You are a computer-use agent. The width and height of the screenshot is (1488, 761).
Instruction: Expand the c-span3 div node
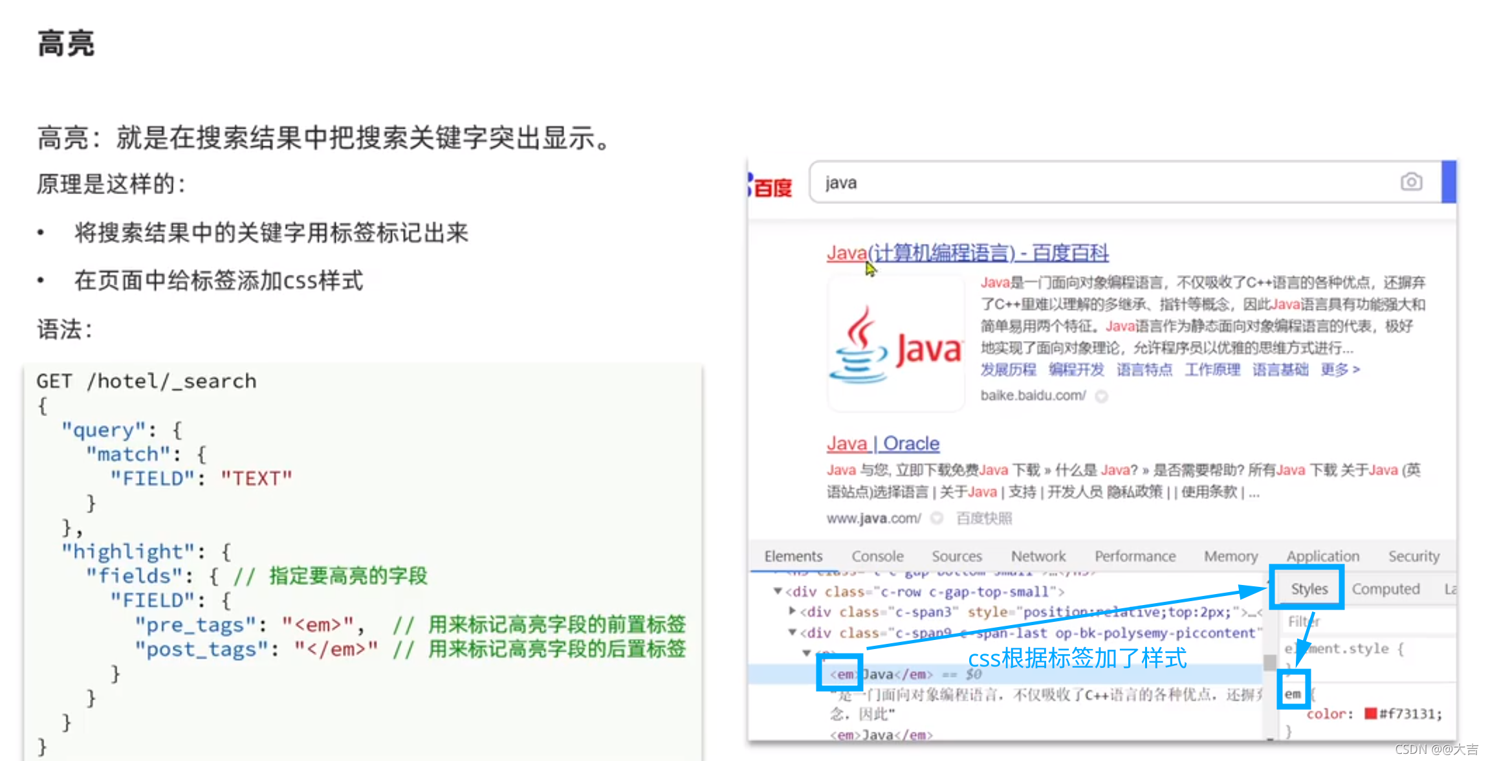(792, 611)
